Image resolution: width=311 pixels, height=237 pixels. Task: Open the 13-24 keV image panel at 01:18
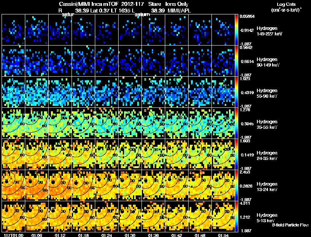pos(84,186)
